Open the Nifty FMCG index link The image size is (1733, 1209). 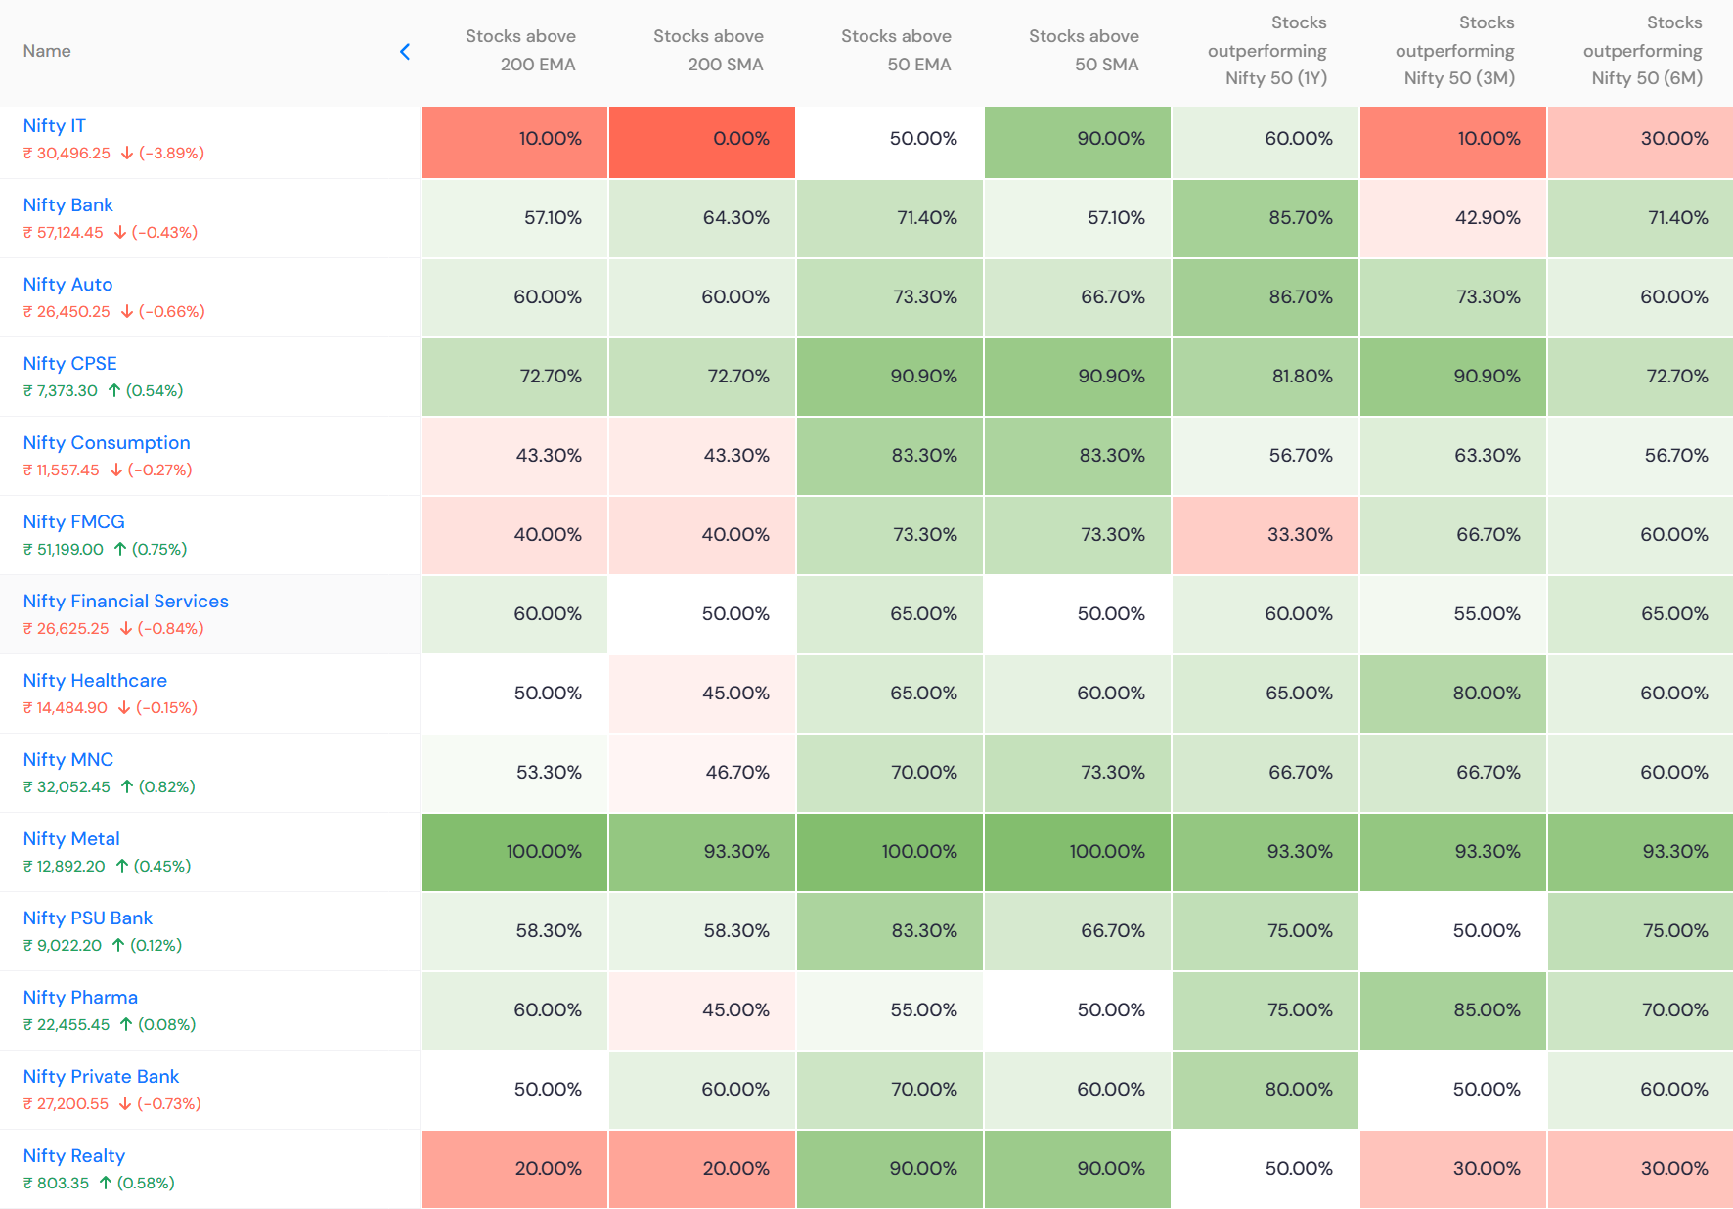[74, 522]
